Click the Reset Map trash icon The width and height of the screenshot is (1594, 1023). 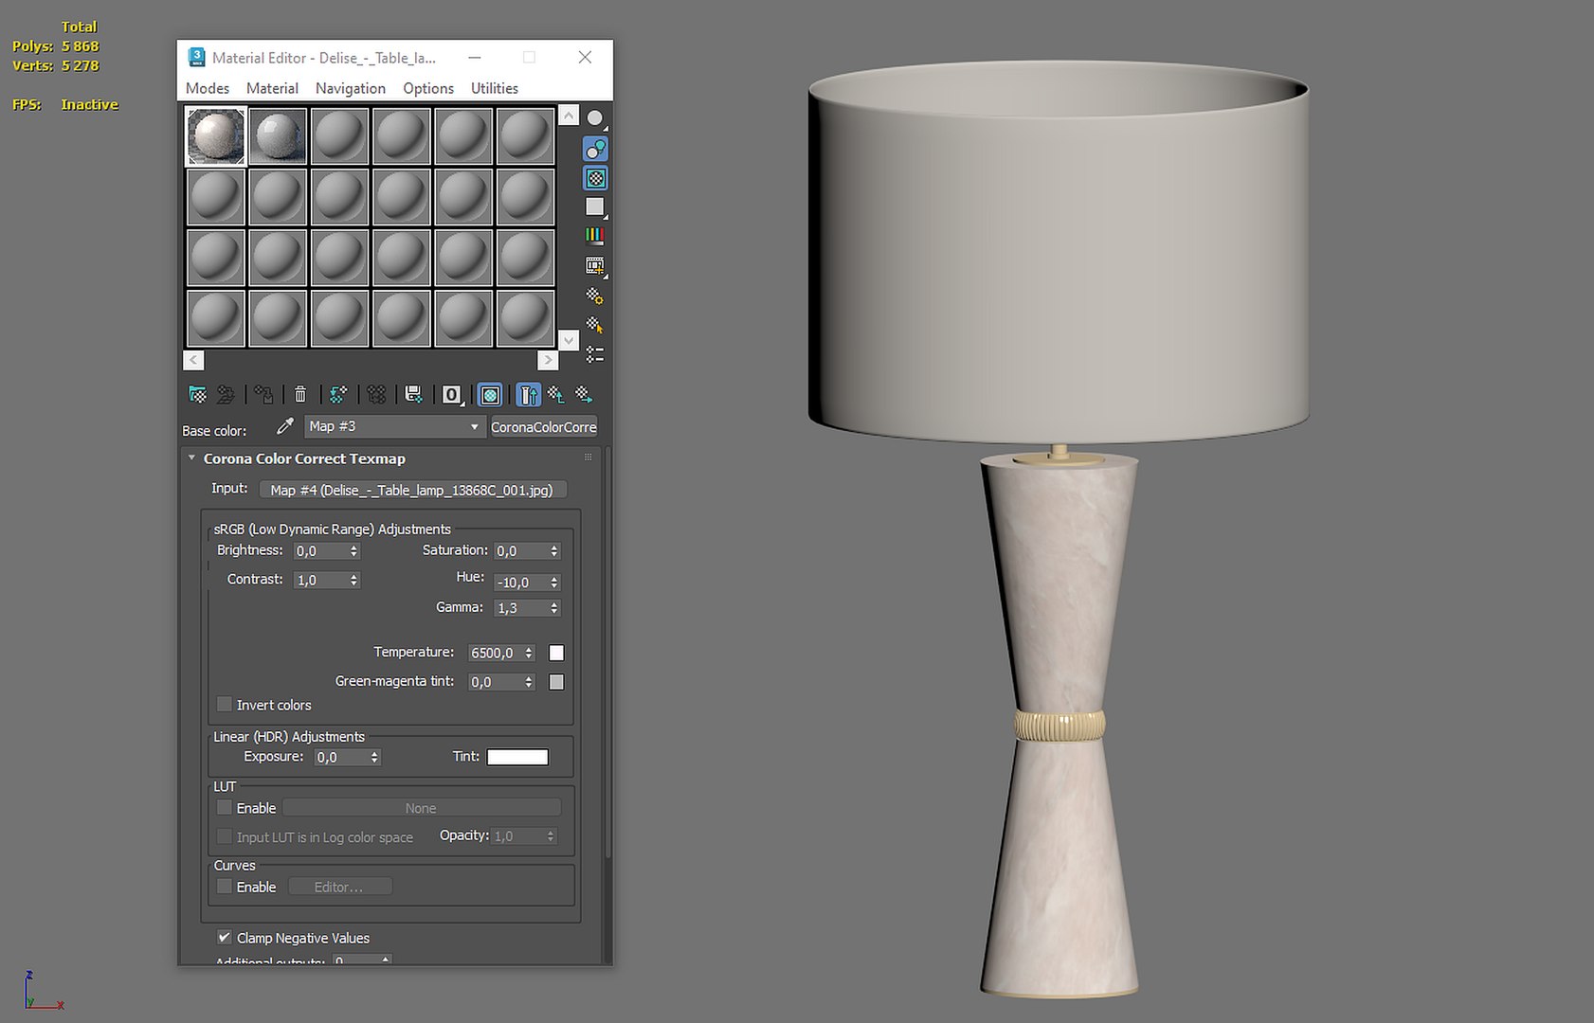(x=300, y=394)
